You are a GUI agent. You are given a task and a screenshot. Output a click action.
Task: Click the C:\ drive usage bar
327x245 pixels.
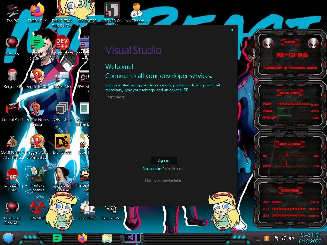tap(276, 202)
